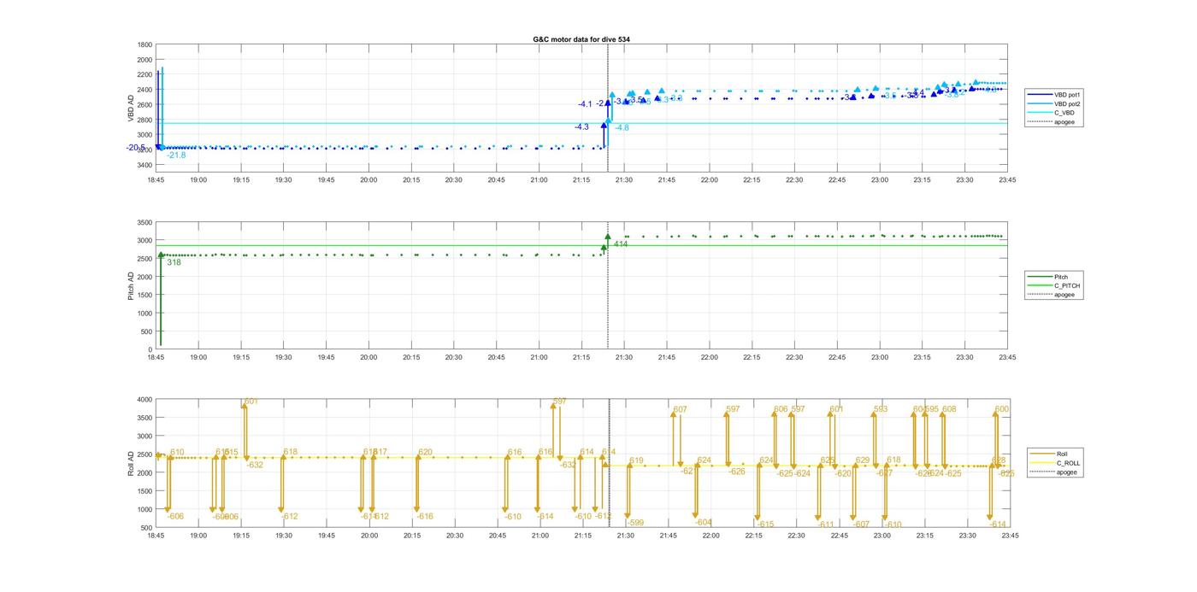Click the "595" Roll data label

pyautogui.click(x=932, y=409)
